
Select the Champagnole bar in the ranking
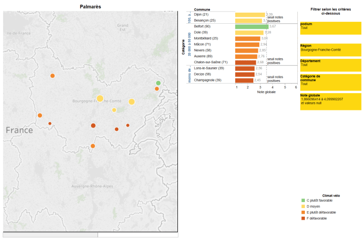pyautogui.click(x=244, y=80)
